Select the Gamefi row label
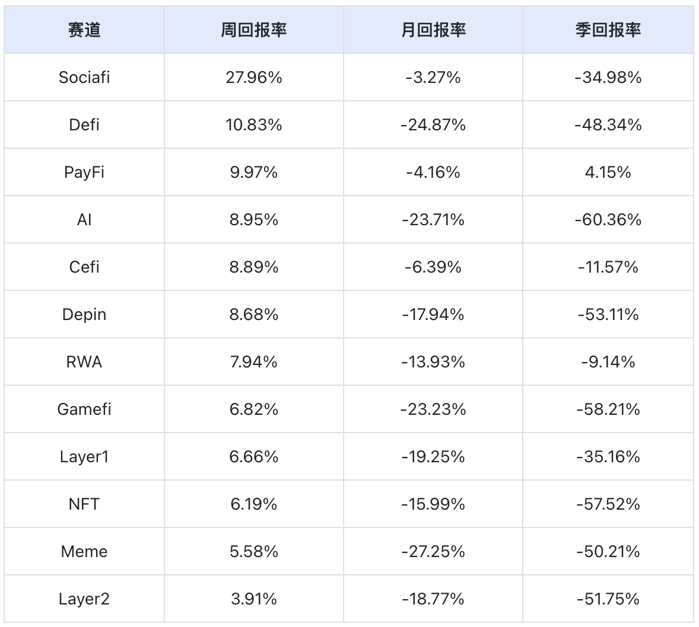The height and width of the screenshot is (627, 699). [84, 410]
